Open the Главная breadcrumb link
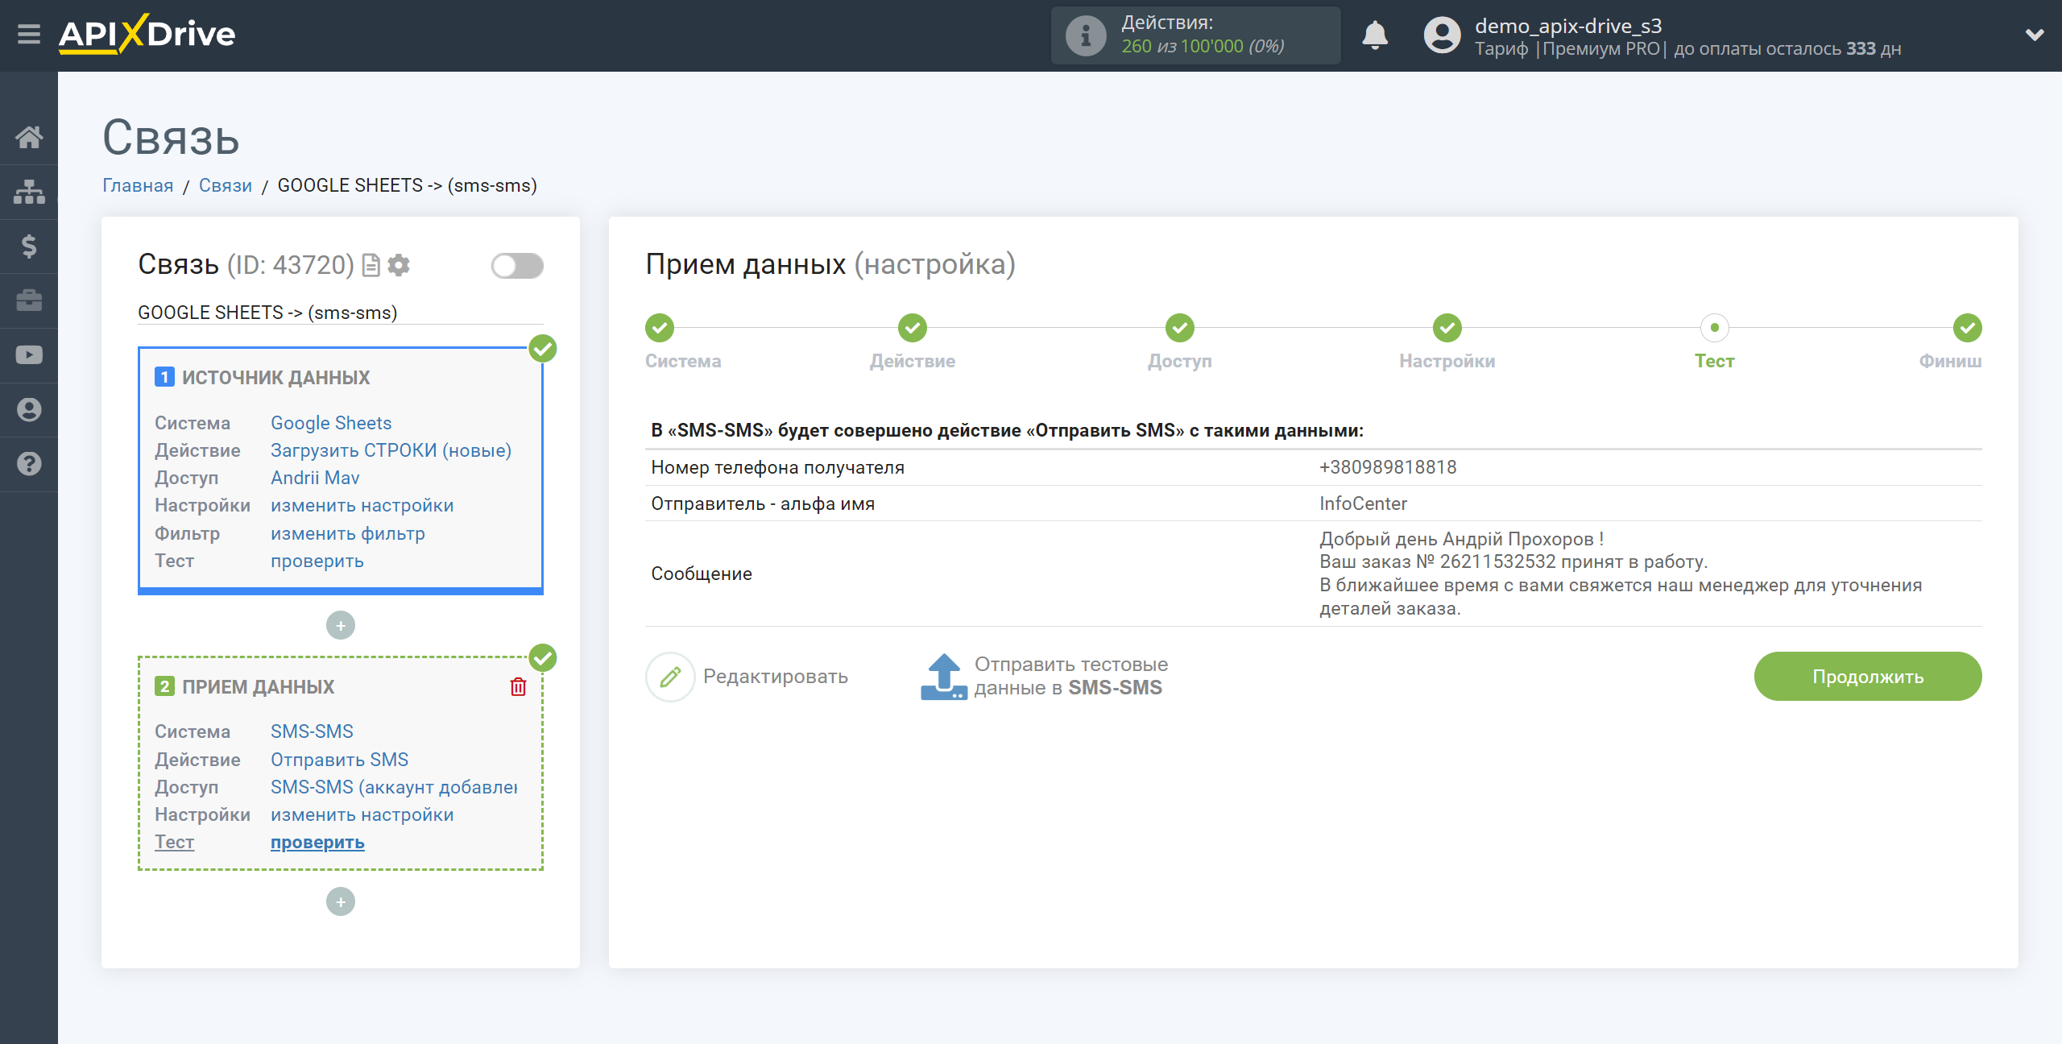The width and height of the screenshot is (2062, 1044). (x=138, y=185)
